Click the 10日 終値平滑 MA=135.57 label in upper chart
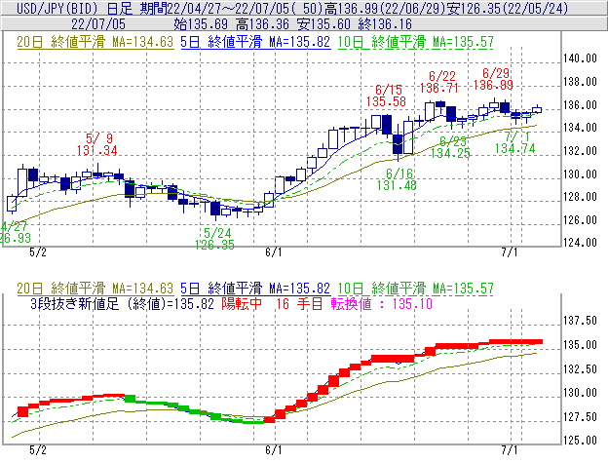This screenshot has width=608, height=463. pyautogui.click(x=416, y=42)
